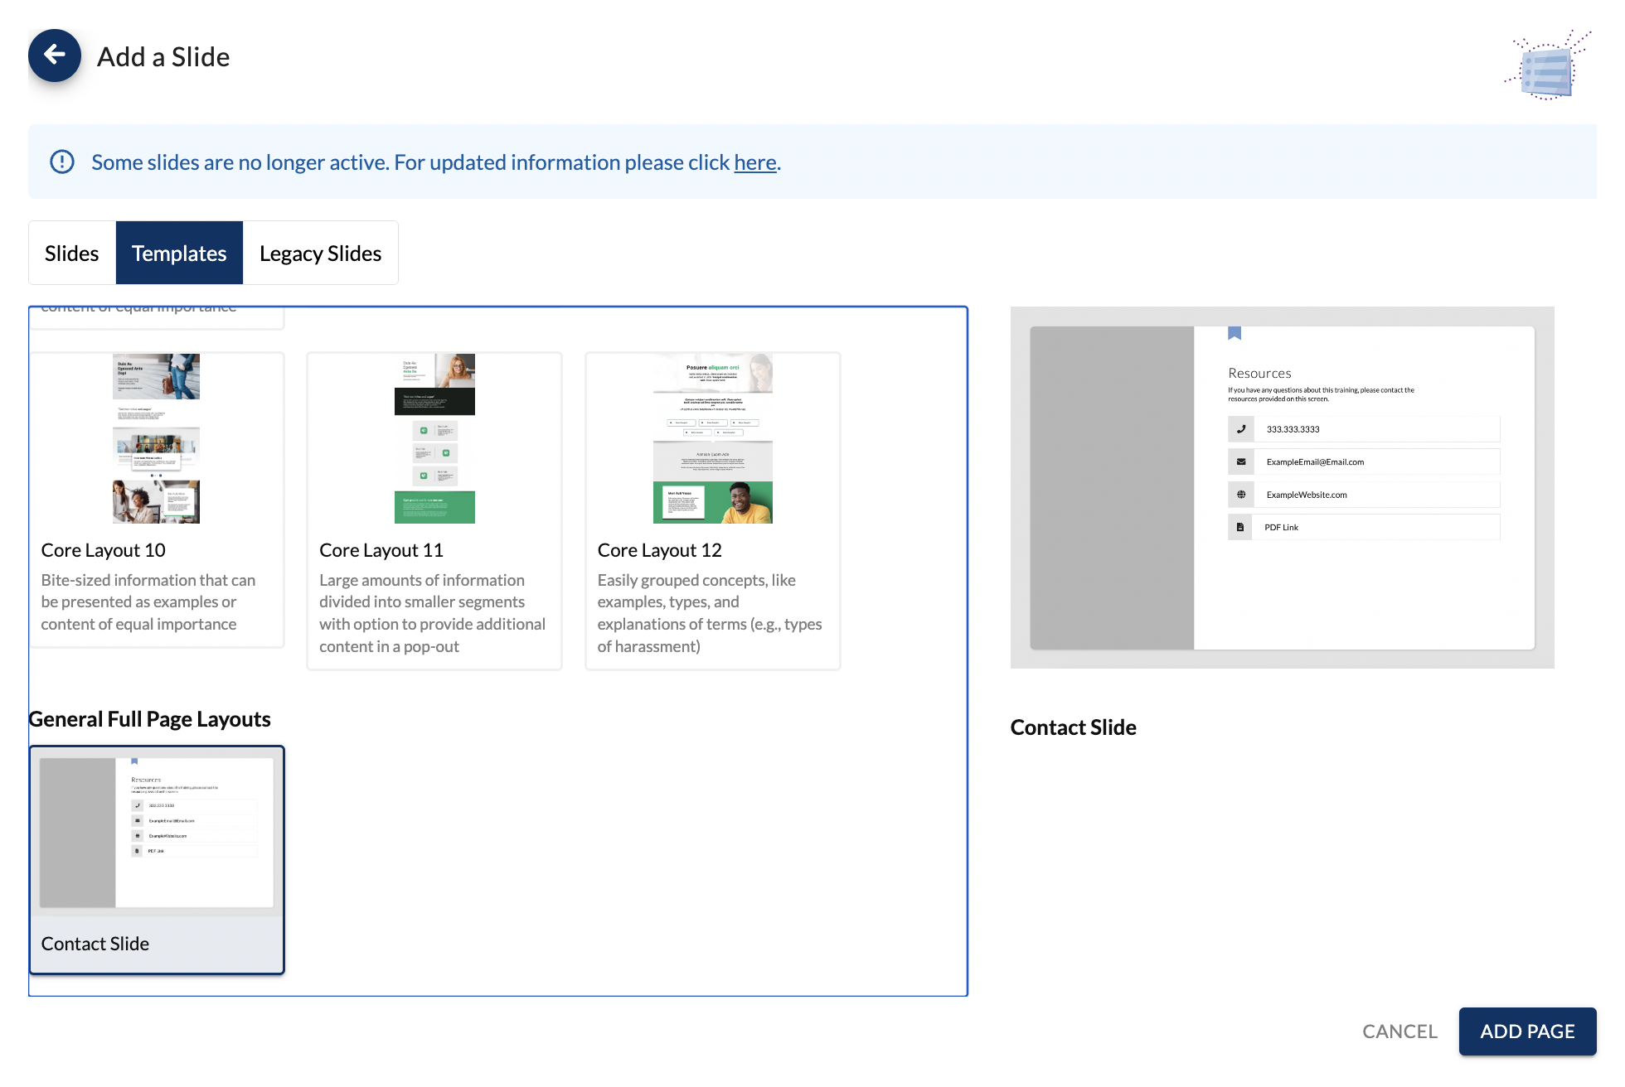Select the Templates tab
The height and width of the screenshot is (1087, 1625).
click(179, 254)
